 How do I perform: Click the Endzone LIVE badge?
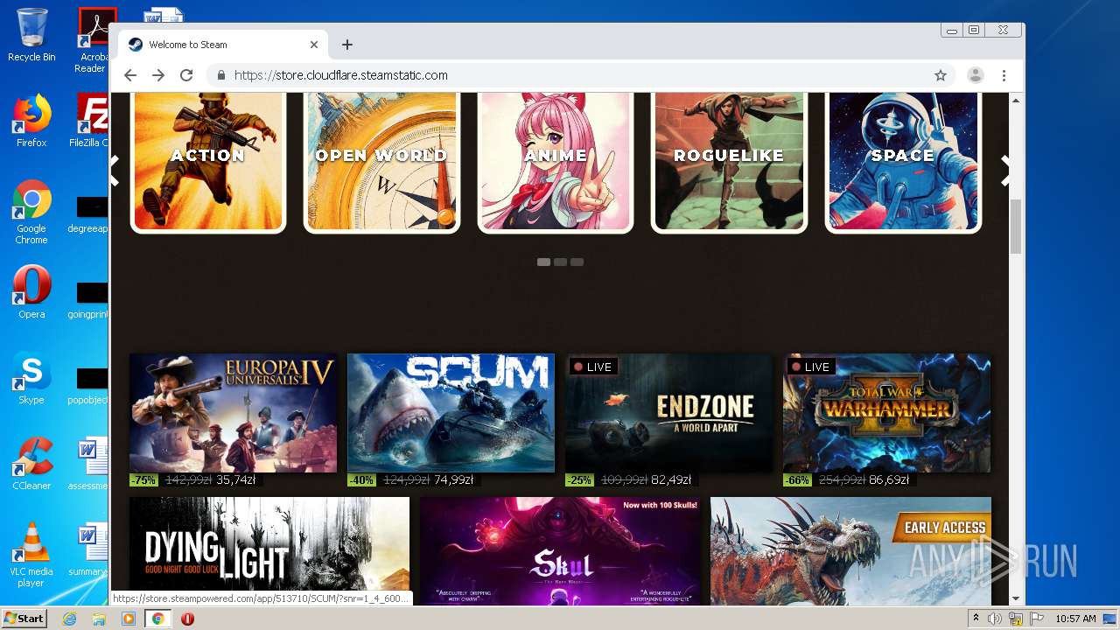pyautogui.click(x=592, y=367)
